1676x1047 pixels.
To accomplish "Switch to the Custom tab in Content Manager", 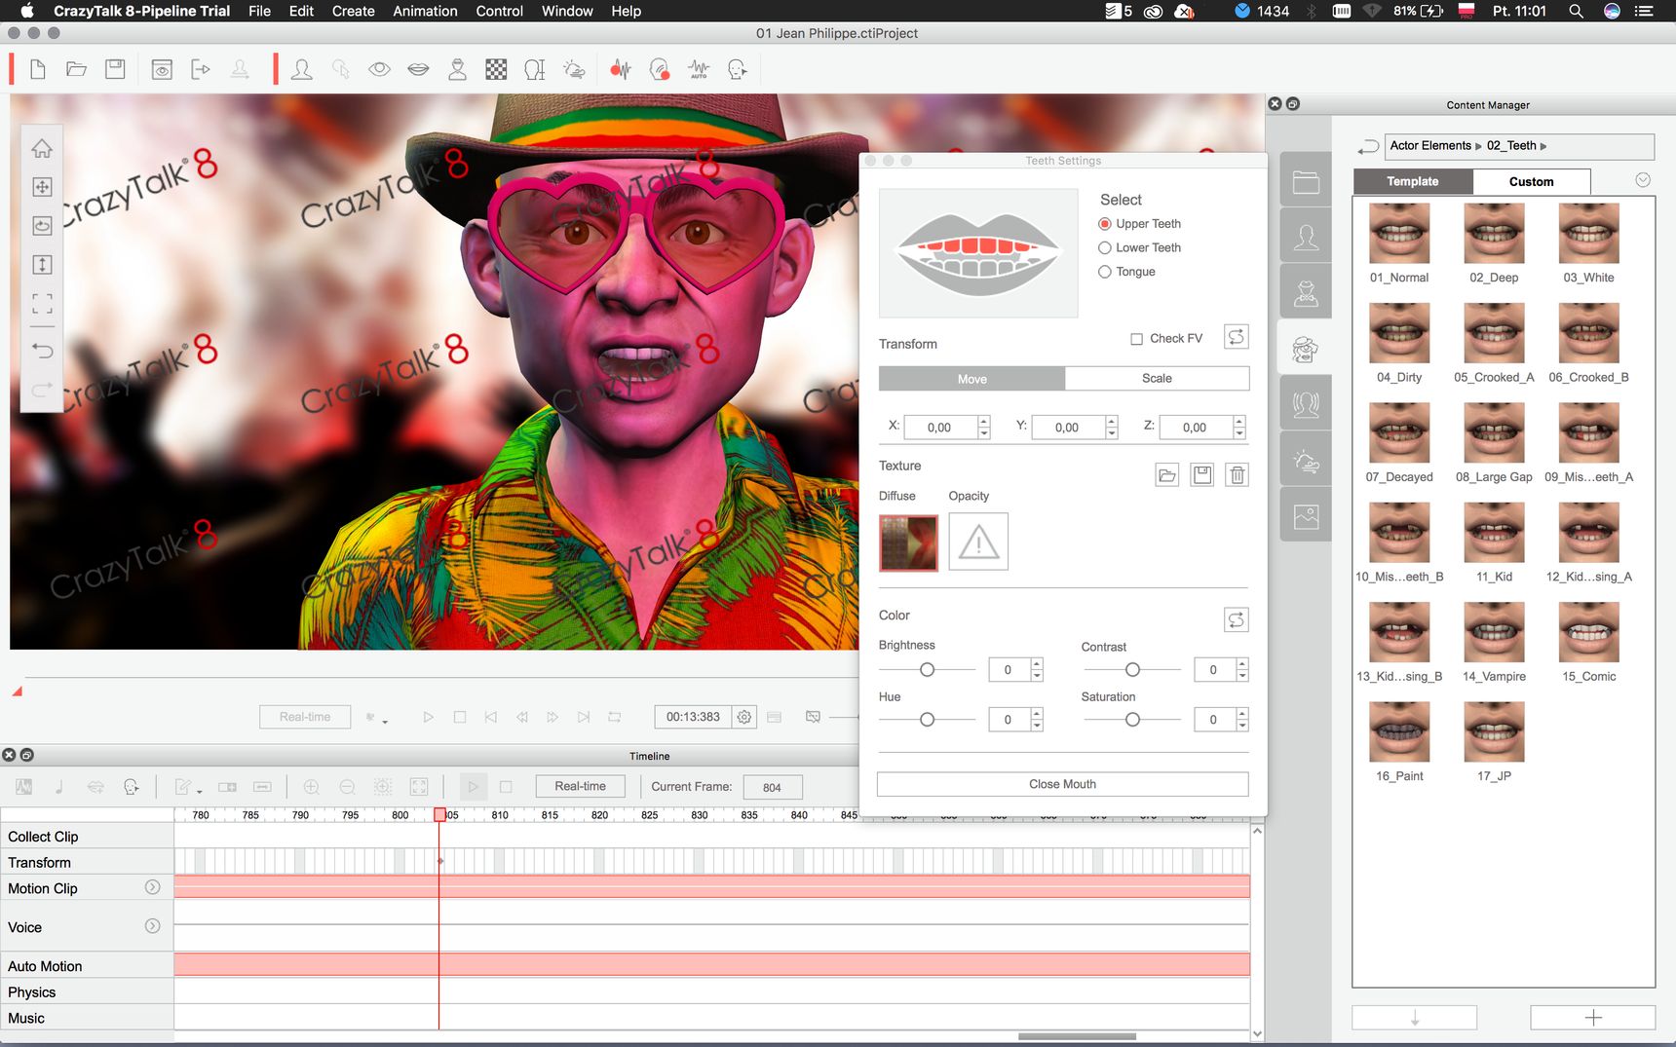I will point(1531,182).
